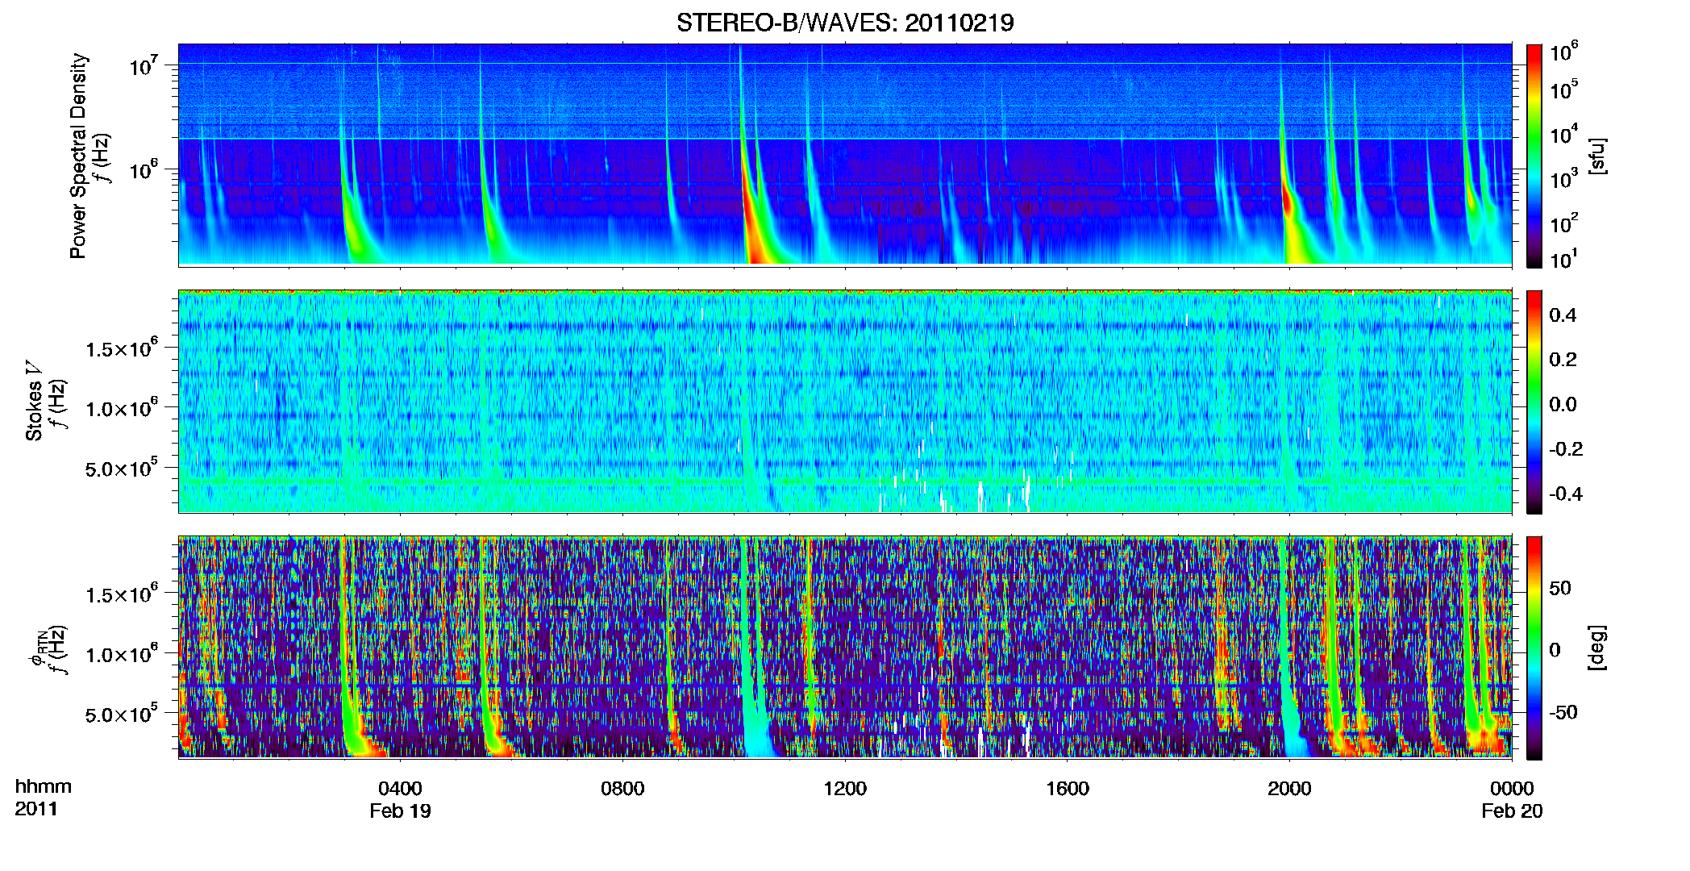This screenshot has width=1690, height=871.
Task: Click the hhmm time format label
Action: [x=44, y=786]
